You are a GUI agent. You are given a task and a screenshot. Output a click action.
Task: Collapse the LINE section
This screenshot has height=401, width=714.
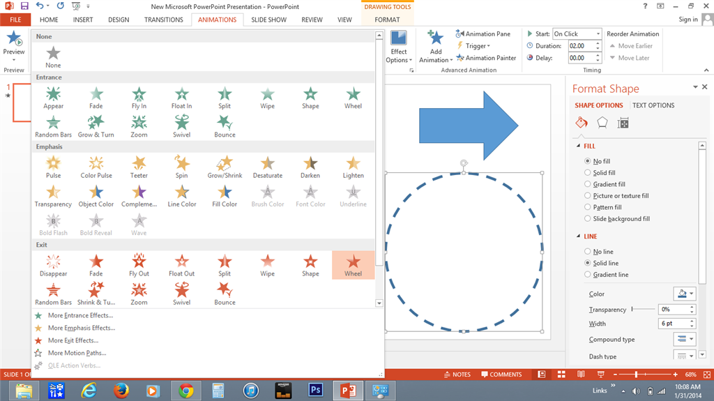578,236
